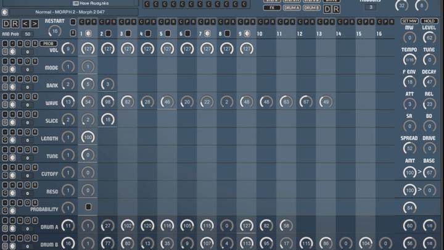
Task: Click the WAVE step 2 knob showing 98
Action: pos(107,102)
